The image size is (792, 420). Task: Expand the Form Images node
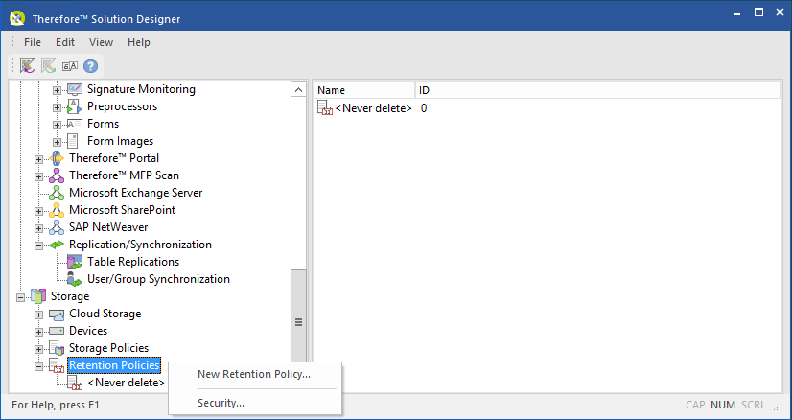pyautogui.click(x=58, y=142)
